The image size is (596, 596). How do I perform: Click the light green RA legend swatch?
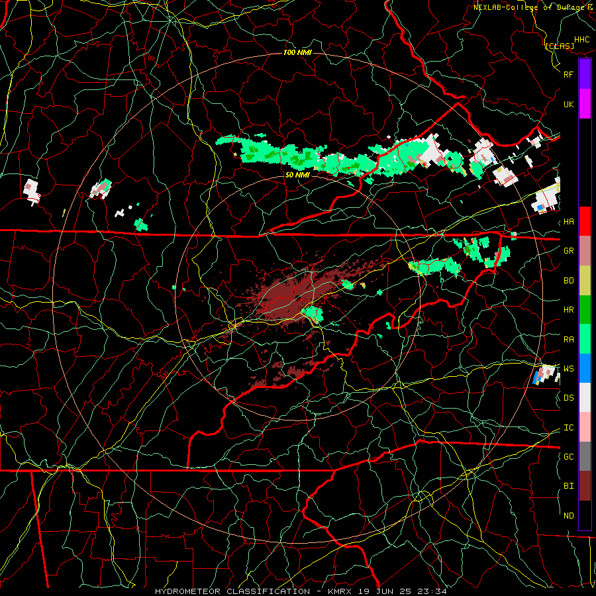(x=585, y=339)
